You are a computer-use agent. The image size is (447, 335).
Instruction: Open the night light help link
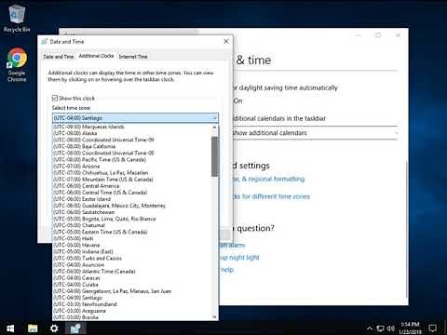[x=239, y=257]
